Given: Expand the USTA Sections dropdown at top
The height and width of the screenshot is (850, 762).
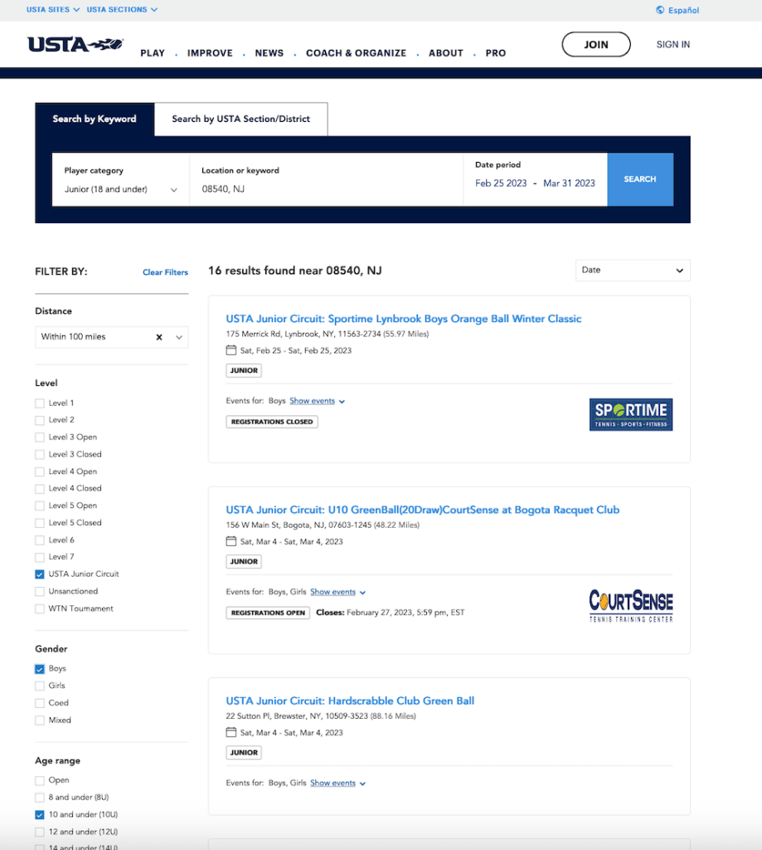Looking at the screenshot, I should pyautogui.click(x=122, y=10).
